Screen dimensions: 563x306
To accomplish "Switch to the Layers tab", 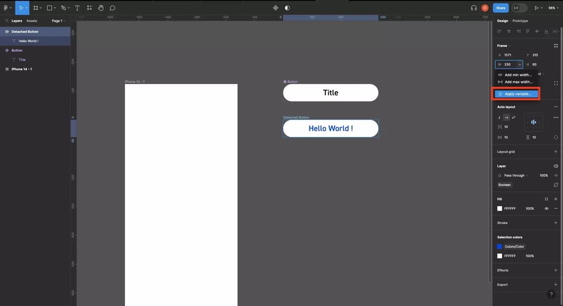I will pyautogui.click(x=16, y=21).
